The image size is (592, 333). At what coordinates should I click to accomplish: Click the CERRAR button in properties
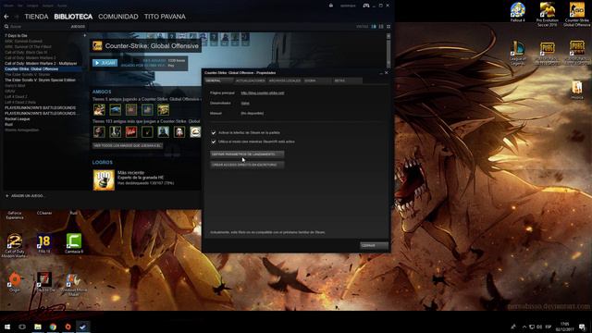tap(374, 245)
